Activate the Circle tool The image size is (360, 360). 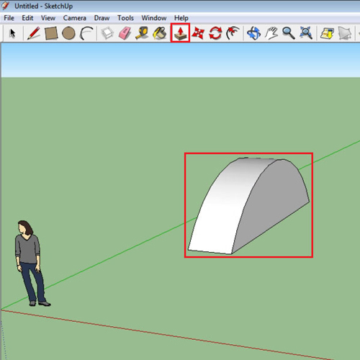[68, 33]
